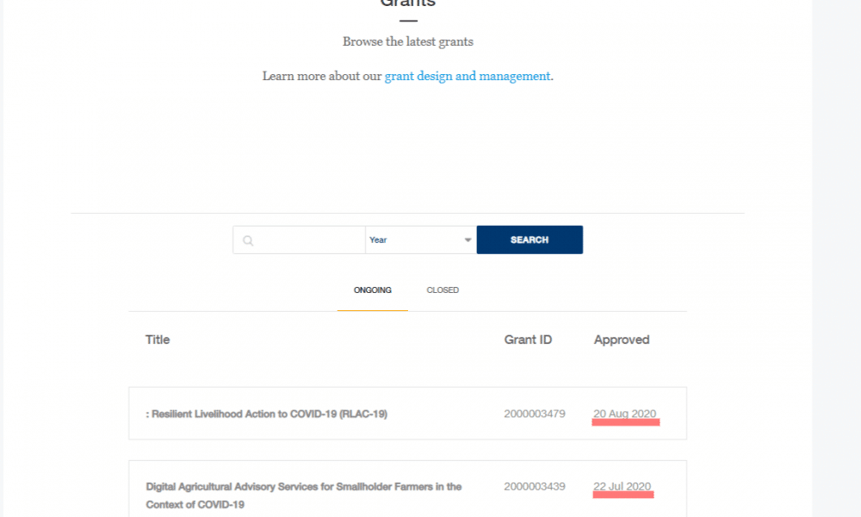861x517 pixels.
Task: Click the 'Learn more about our' text
Action: 322,76
